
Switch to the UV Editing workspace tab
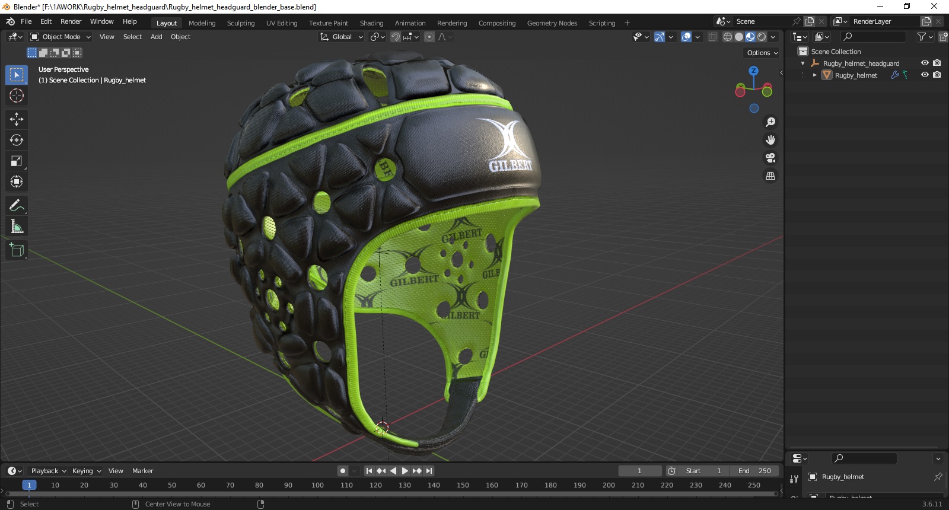pos(282,23)
